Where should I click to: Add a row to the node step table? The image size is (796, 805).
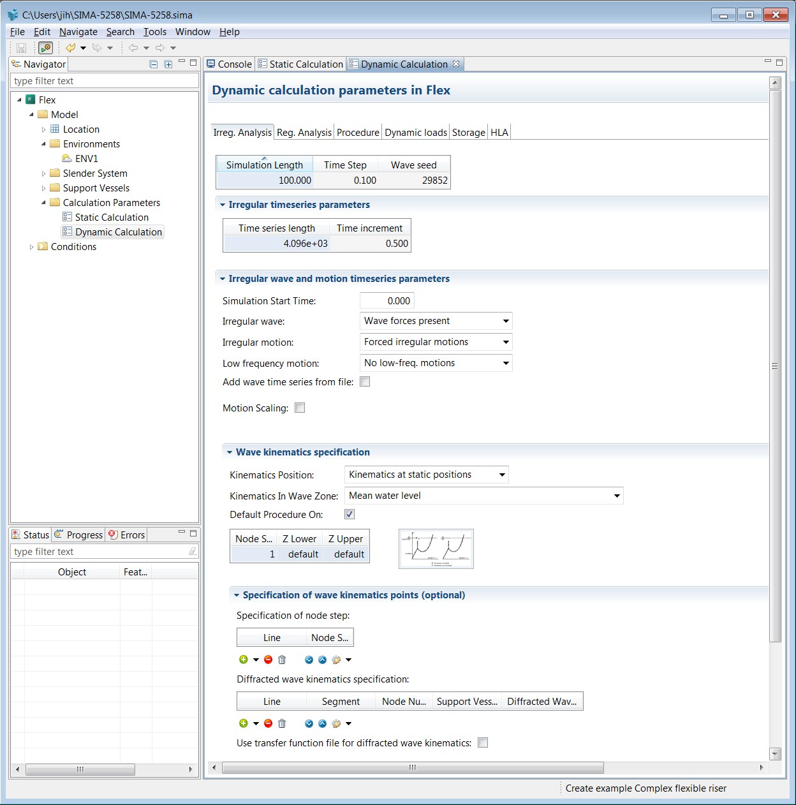[244, 660]
